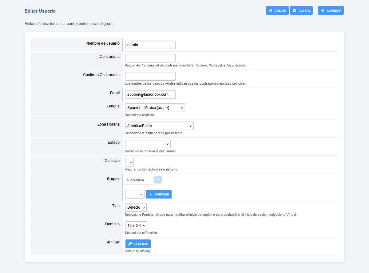Viewport: 369px width, 273px height.
Task: Open the Global settings button
Action: point(301,10)
